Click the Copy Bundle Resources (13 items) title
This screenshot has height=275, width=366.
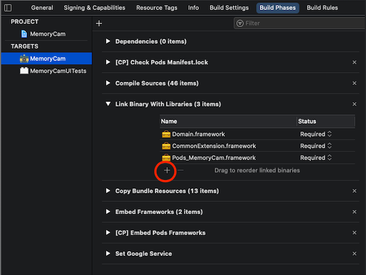point(167,191)
